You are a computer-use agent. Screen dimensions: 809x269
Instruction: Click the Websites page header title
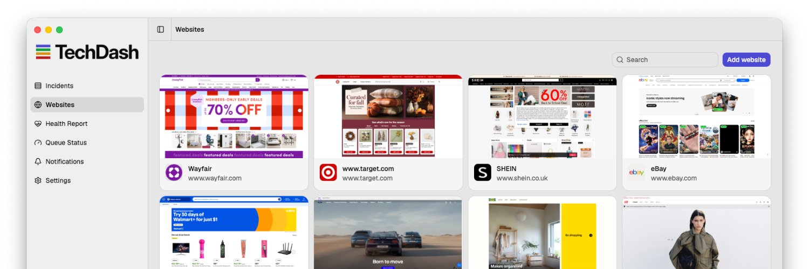pos(190,30)
